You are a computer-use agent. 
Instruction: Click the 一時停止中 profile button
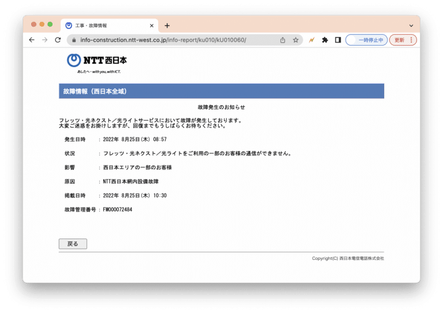pos(366,40)
